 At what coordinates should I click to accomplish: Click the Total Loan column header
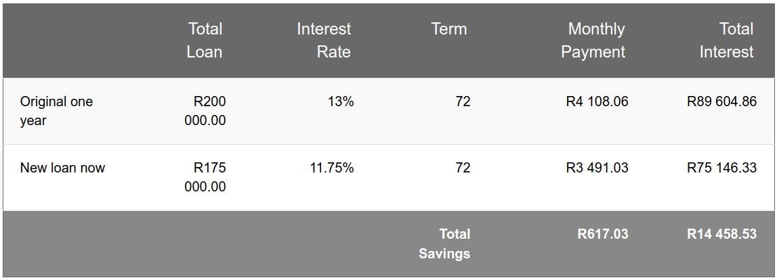tap(204, 40)
